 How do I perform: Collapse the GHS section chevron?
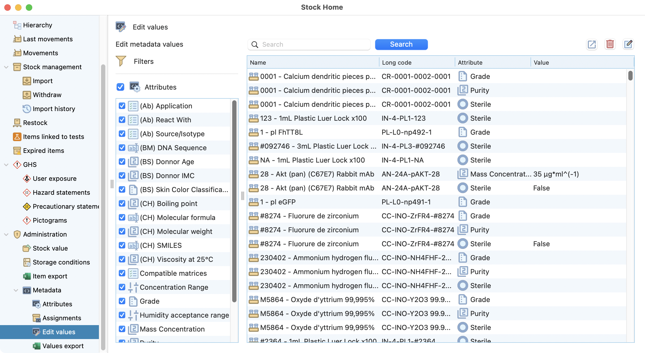click(x=6, y=164)
